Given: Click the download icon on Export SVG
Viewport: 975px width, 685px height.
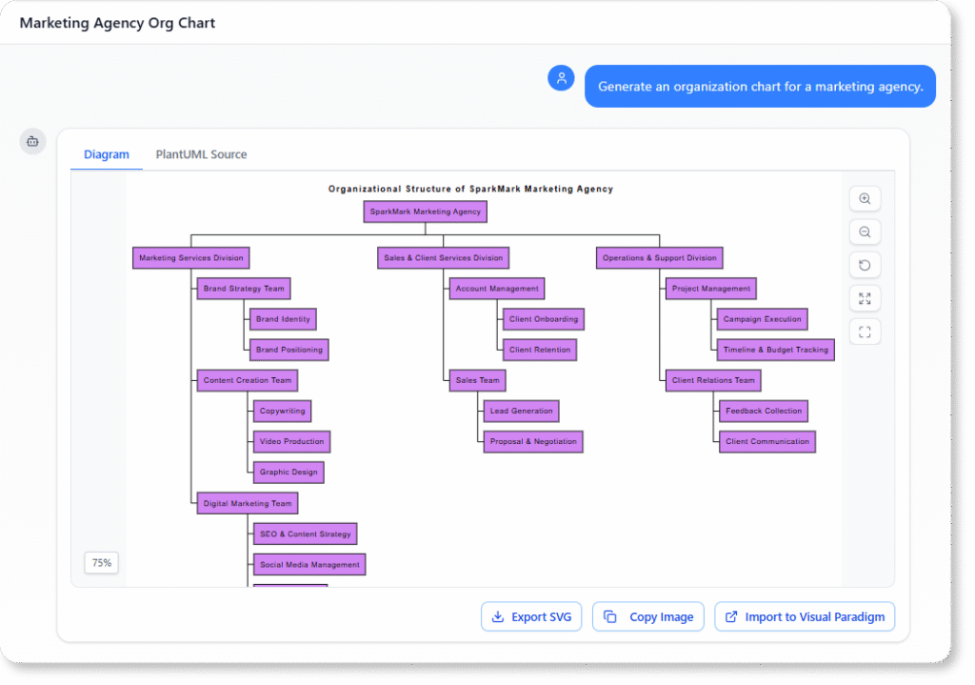Looking at the screenshot, I should 497,616.
